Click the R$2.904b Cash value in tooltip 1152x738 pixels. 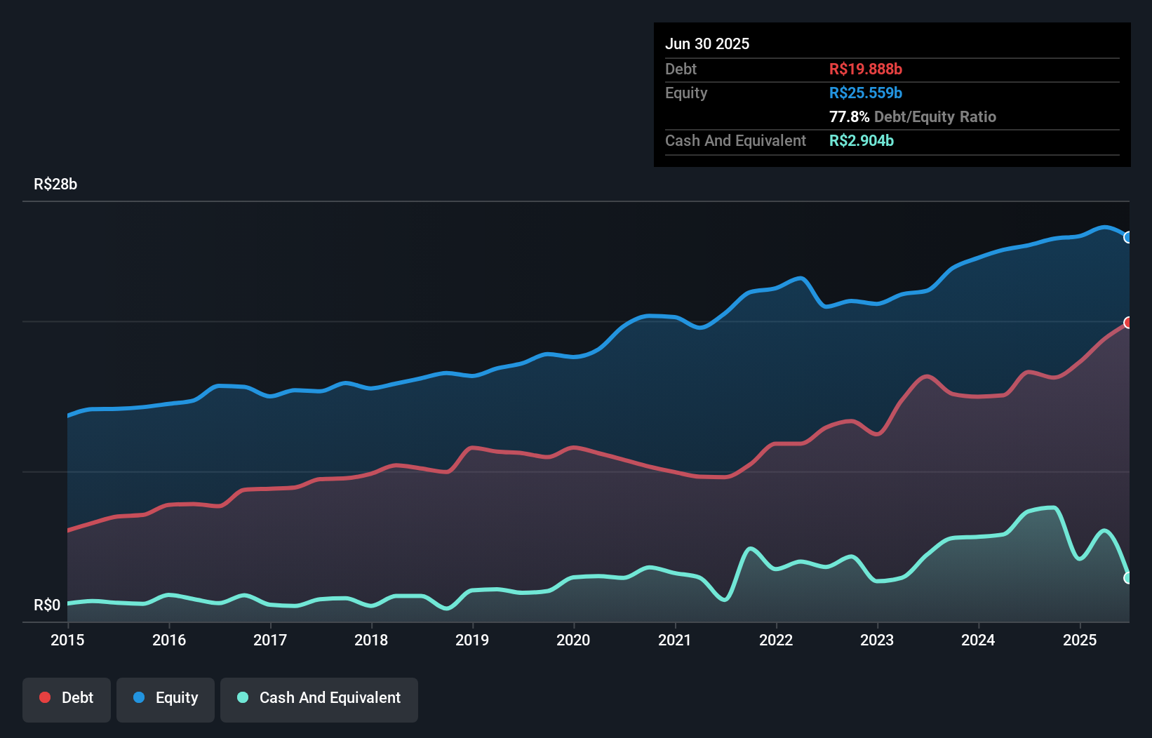click(862, 140)
